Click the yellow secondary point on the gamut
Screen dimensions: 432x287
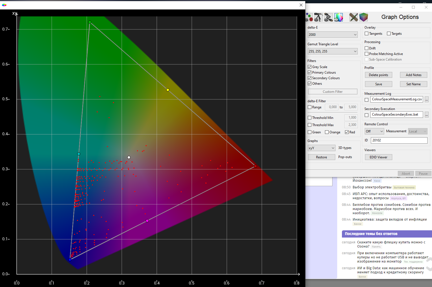168,90
